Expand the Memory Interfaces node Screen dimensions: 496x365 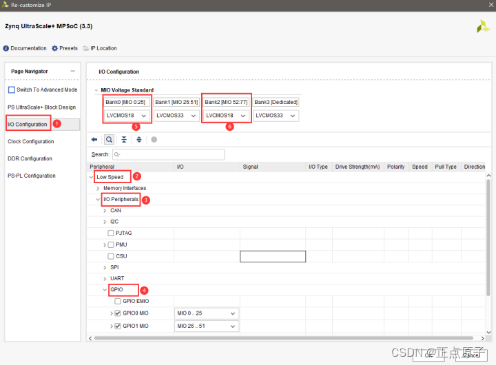click(98, 188)
